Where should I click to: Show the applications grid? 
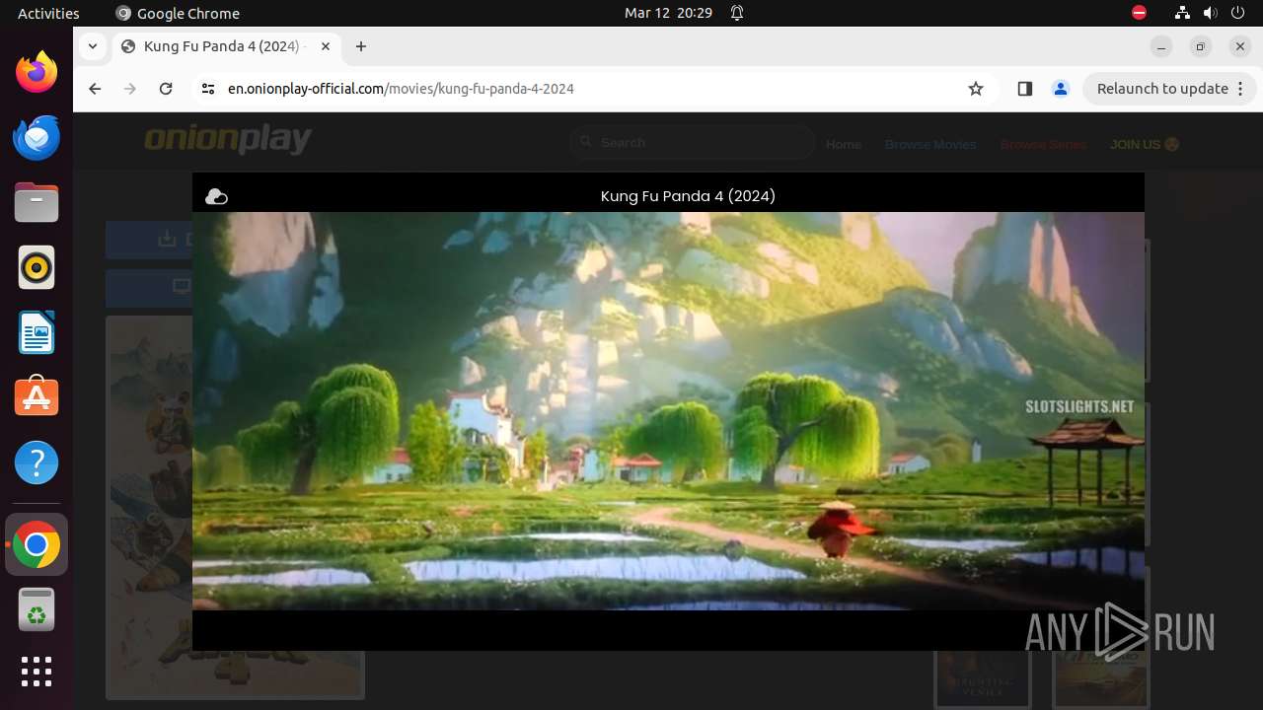[x=37, y=672]
